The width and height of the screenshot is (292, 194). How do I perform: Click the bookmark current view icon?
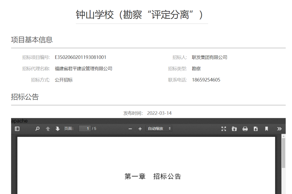pyautogui.click(x=267, y=129)
